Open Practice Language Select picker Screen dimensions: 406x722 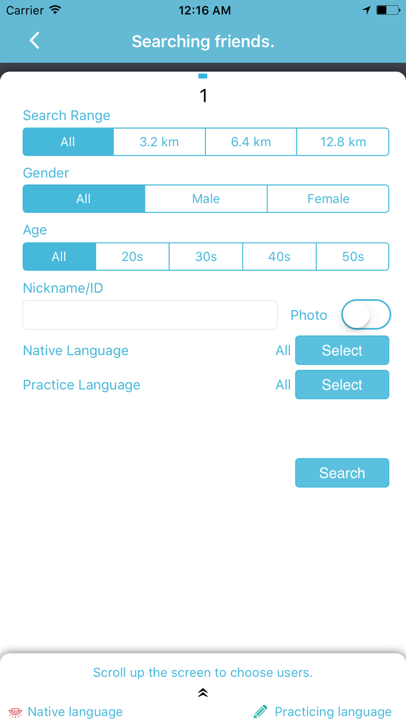[x=342, y=385]
